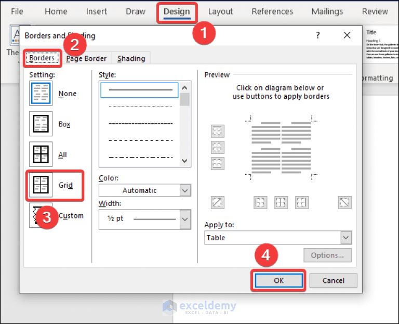Close the Borders and Shading dialog

click(x=347, y=35)
